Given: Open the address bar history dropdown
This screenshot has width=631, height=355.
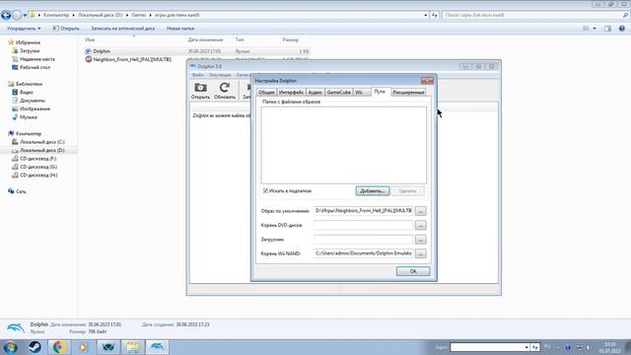Looking at the screenshot, I should (x=426, y=16).
